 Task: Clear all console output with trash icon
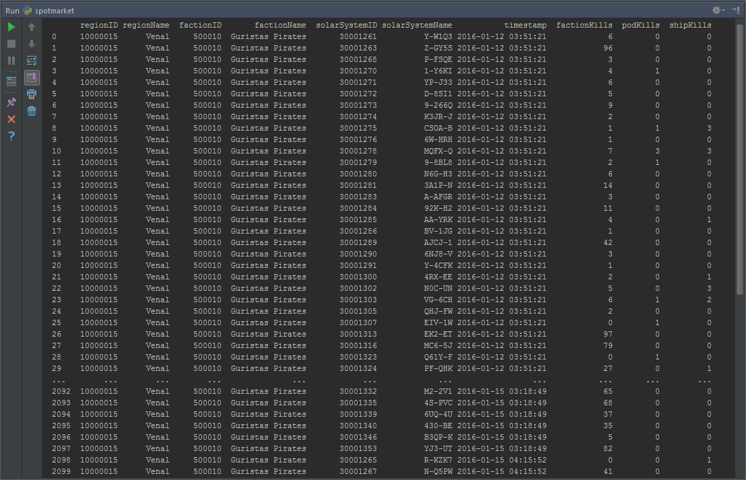coord(32,111)
